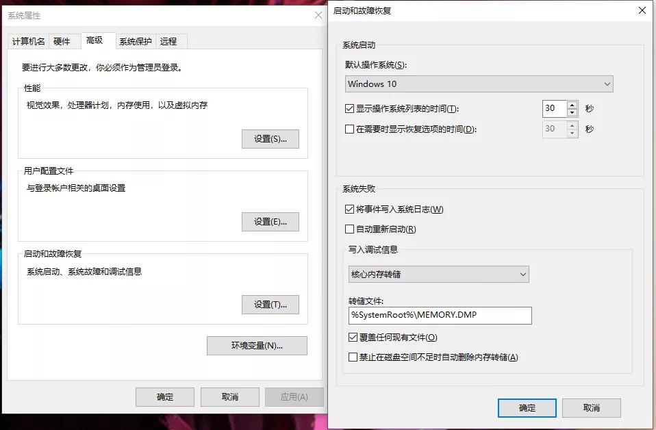The height and width of the screenshot is (430, 656).
Task: Open the 默认操作系统 dropdown showing Windows 10
Action: tap(477, 84)
